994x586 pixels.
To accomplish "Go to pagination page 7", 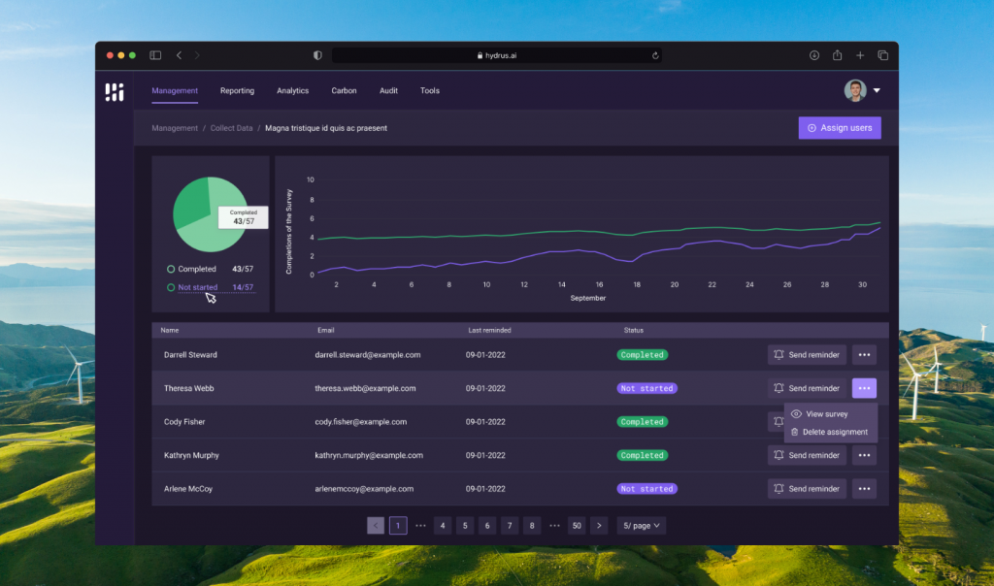I will pyautogui.click(x=509, y=525).
